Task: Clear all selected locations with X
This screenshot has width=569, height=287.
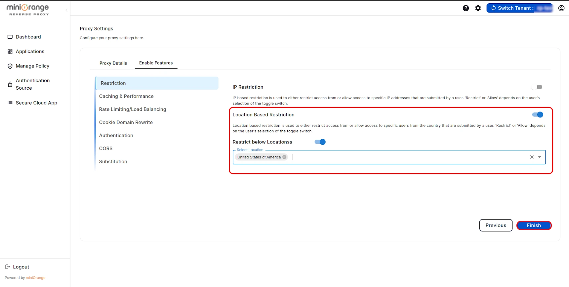Action: point(532,157)
